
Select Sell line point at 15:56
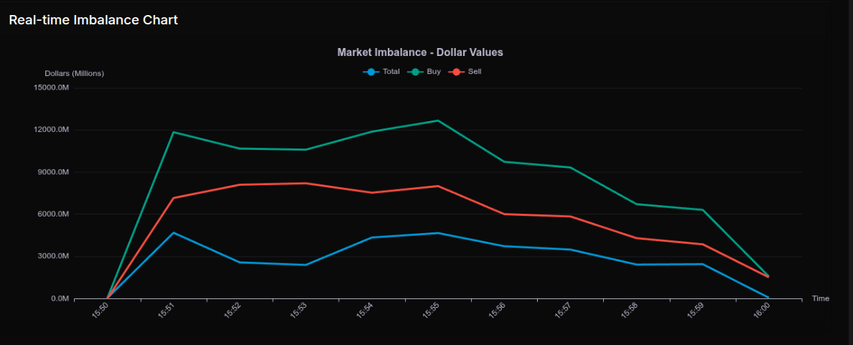(x=504, y=214)
